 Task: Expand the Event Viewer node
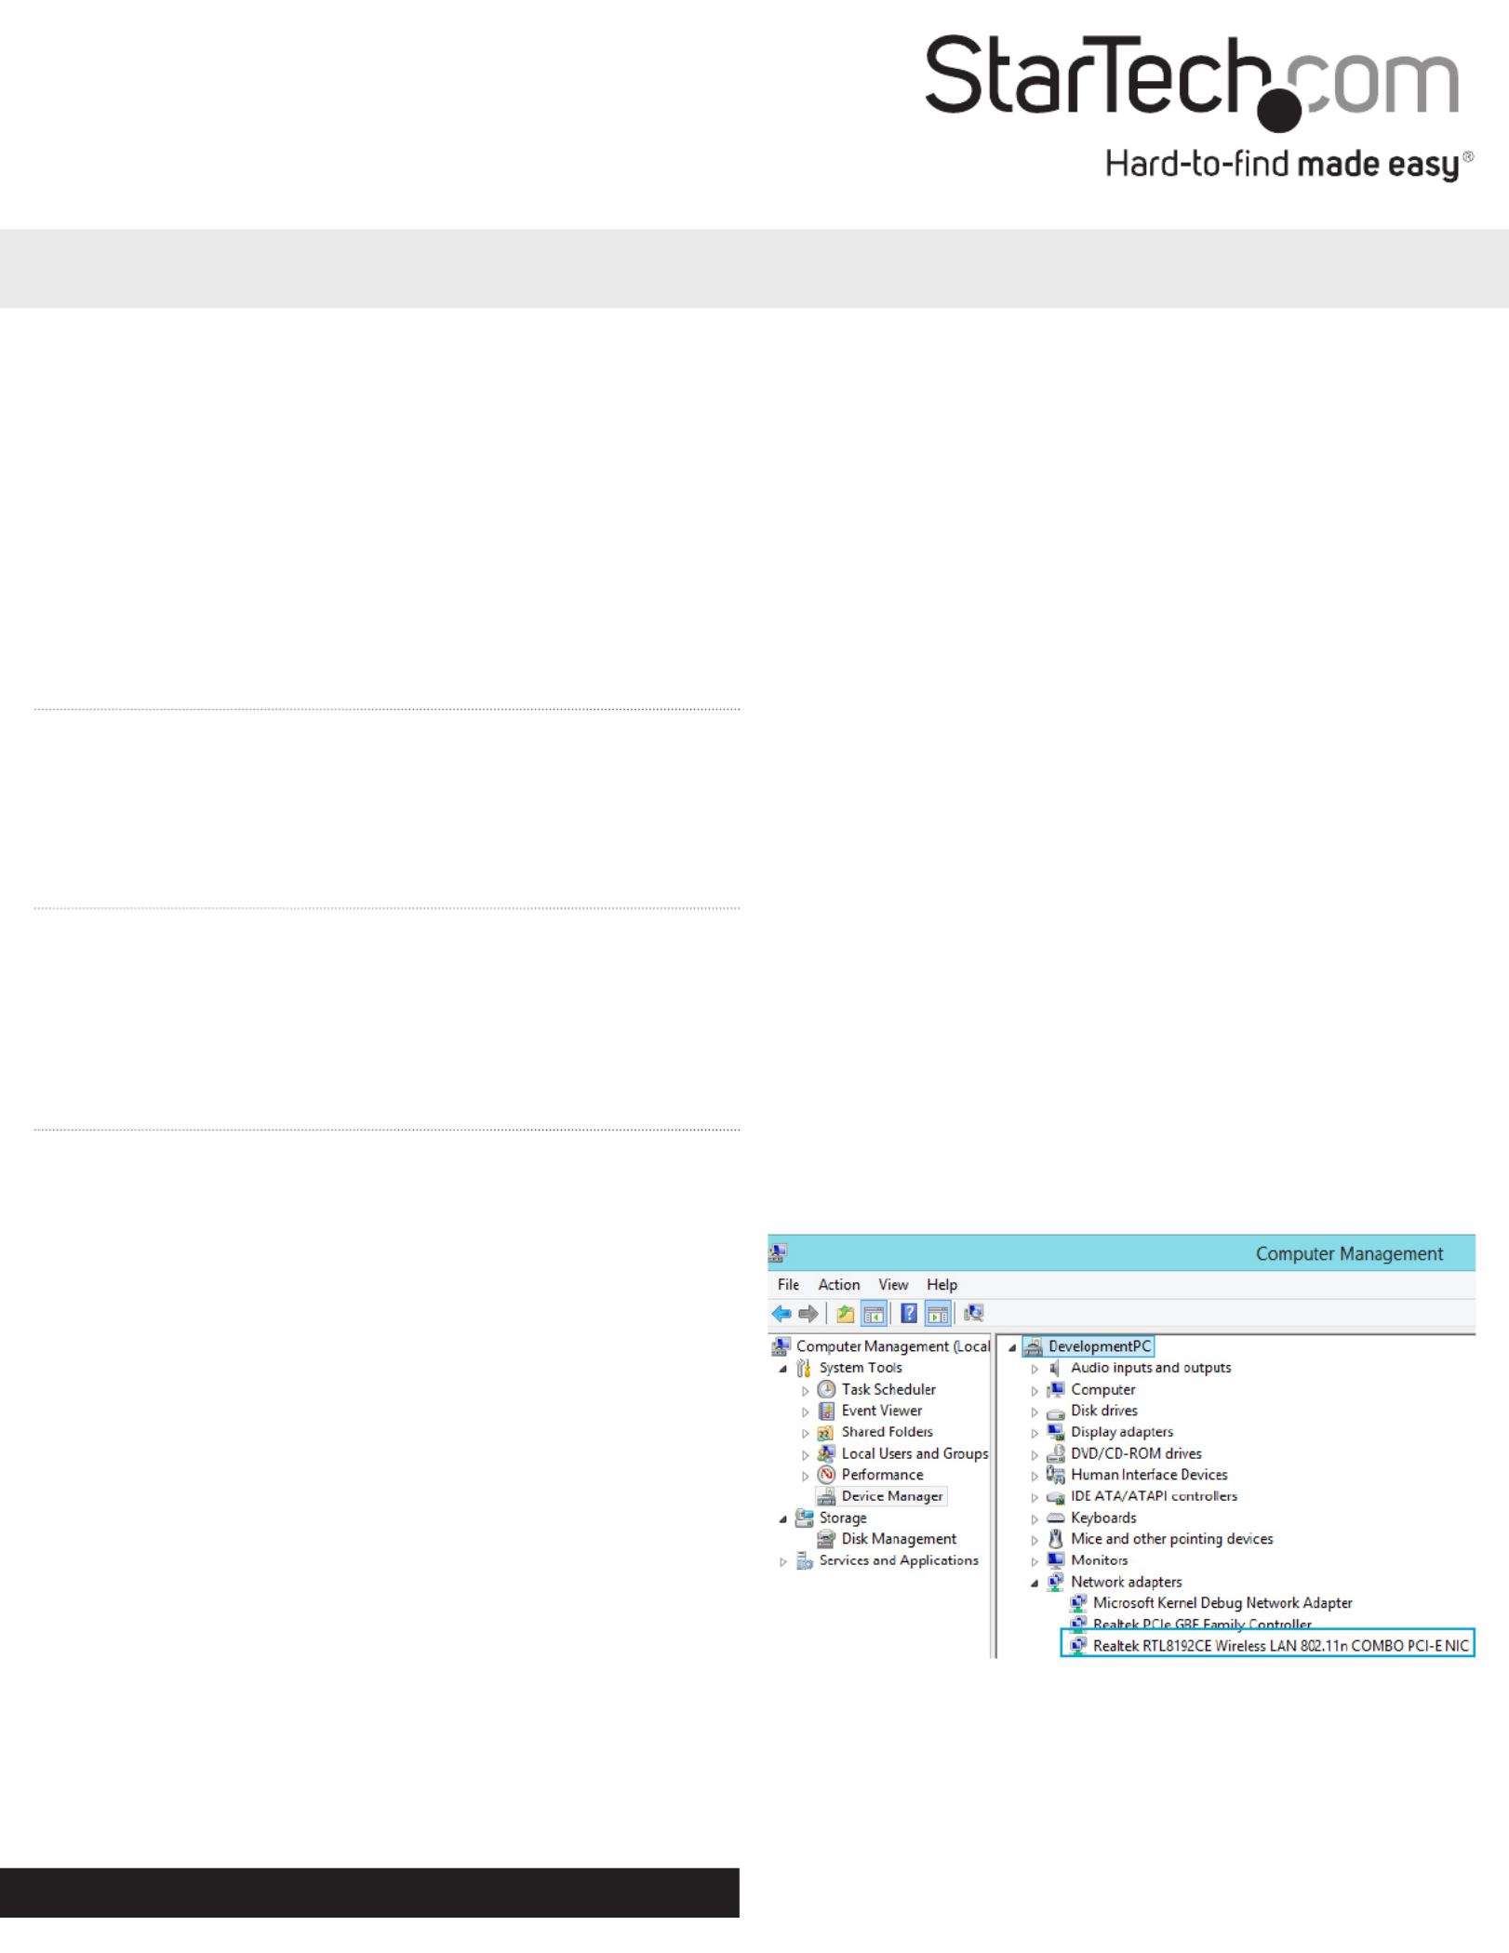click(x=805, y=1411)
